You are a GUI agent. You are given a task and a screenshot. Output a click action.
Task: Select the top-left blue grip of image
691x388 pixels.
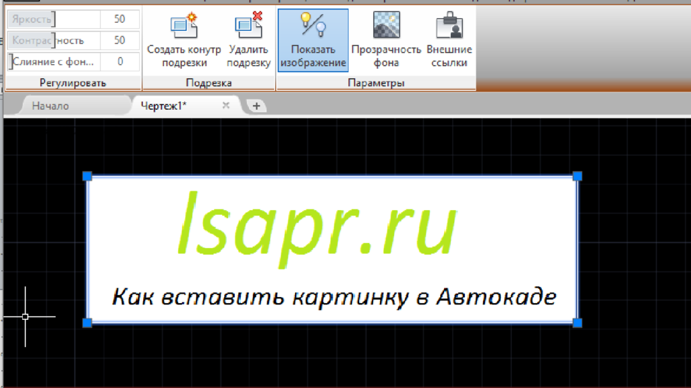point(87,176)
